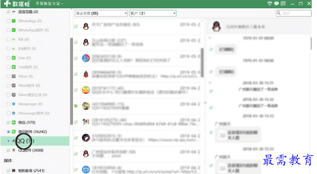Open the 帐户 (2) account dropdown
This screenshot has height=174, width=317.
153,13
